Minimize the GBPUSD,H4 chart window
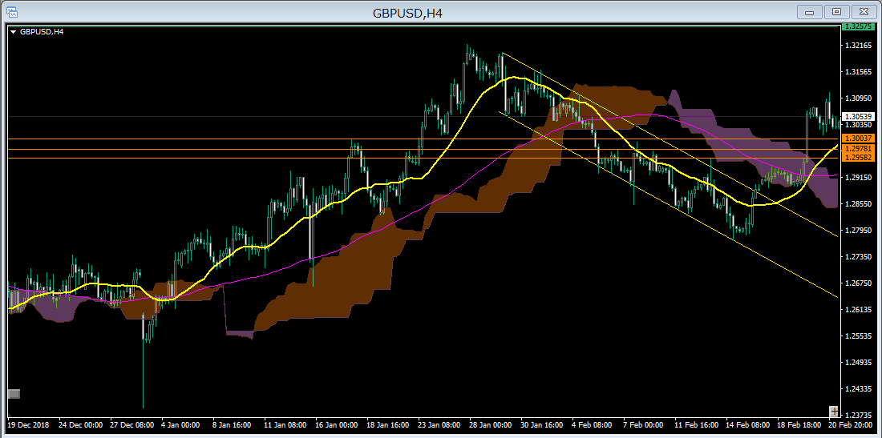The height and width of the screenshot is (438, 882). pos(811,12)
